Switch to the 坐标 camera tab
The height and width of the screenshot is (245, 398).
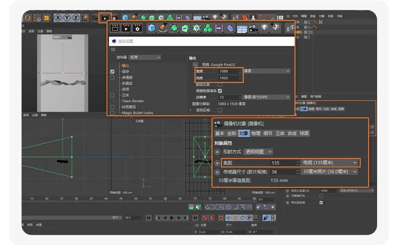coord(231,133)
